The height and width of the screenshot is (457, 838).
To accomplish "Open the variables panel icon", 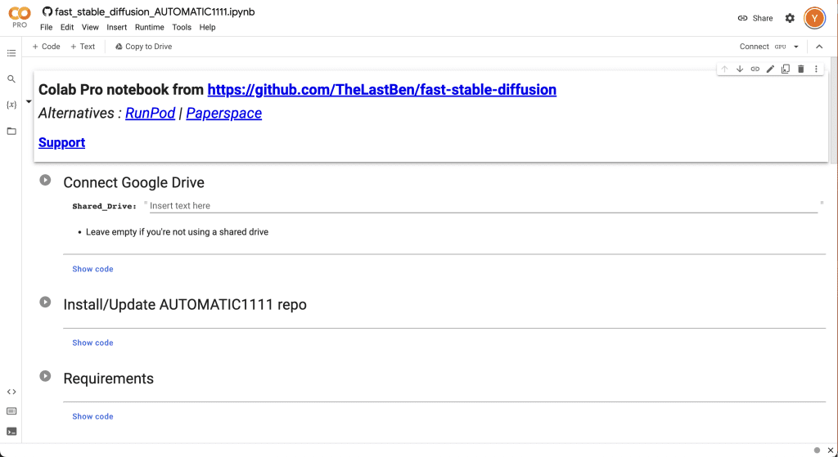I will (x=11, y=105).
